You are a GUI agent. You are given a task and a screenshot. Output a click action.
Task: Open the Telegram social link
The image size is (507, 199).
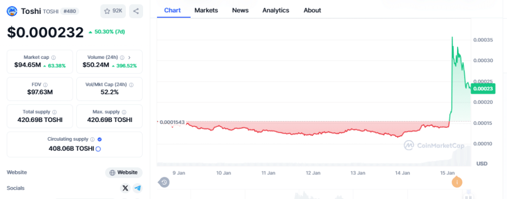tap(138, 188)
